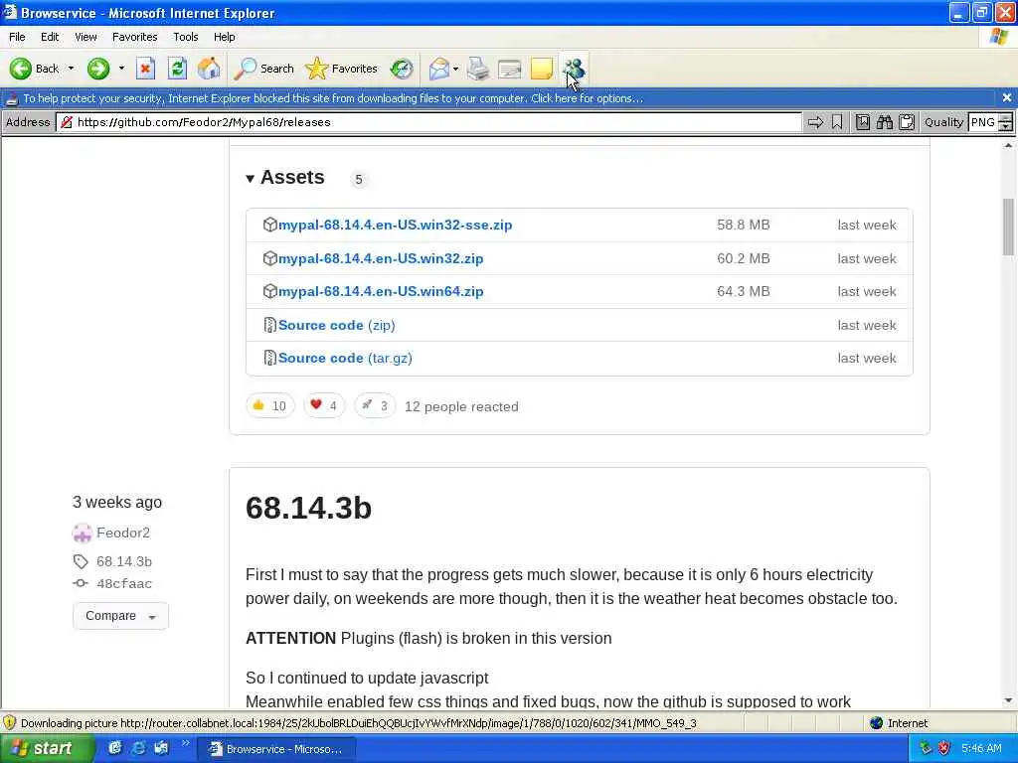The height and width of the screenshot is (763, 1018).
Task: Click the package icon beside win64.zip
Action: tap(270, 291)
